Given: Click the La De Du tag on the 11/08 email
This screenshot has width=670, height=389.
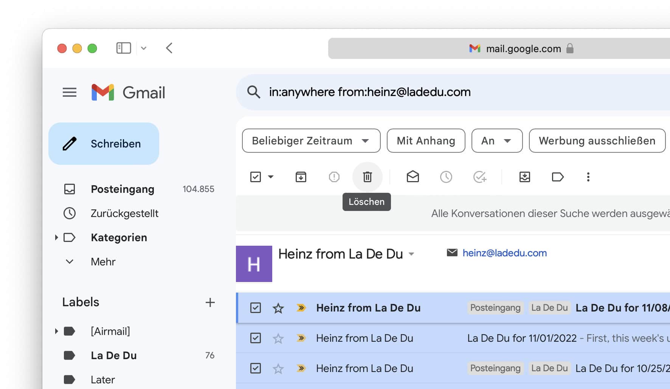Looking at the screenshot, I should (549, 308).
